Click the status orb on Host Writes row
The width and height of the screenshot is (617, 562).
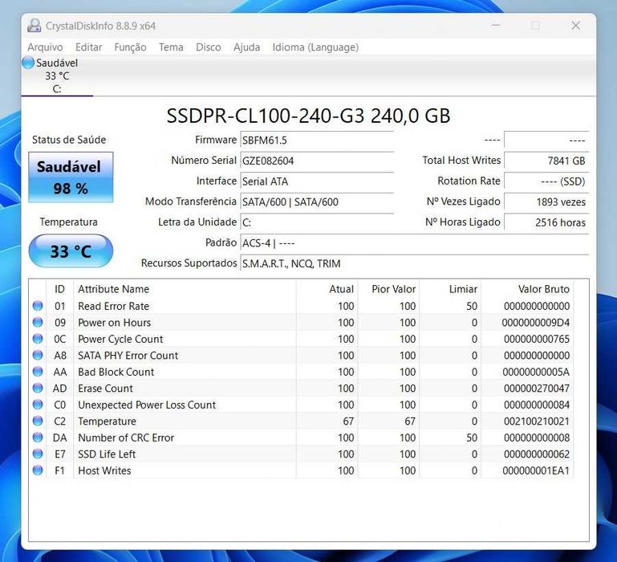[x=38, y=470]
